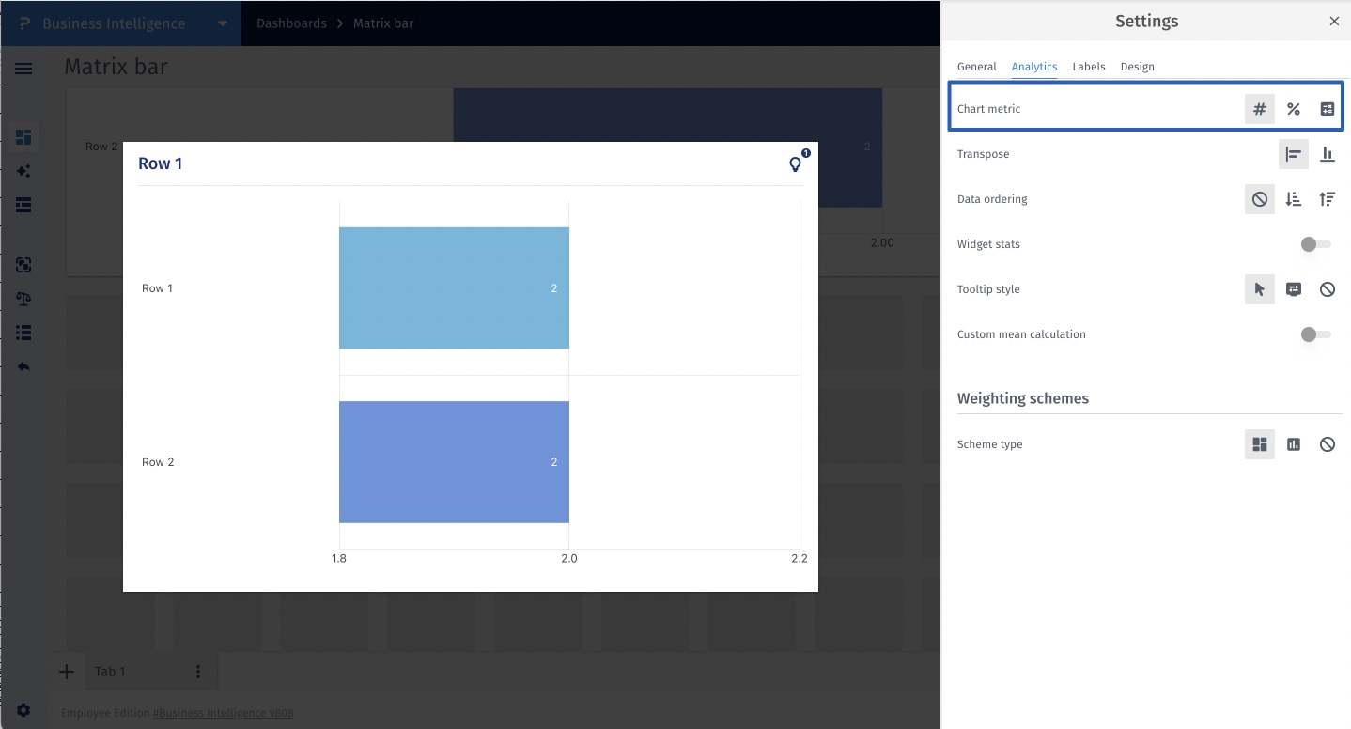The image size is (1351, 729).
Task: Click the AI sparkles icon in sidebar
Action: (23, 171)
